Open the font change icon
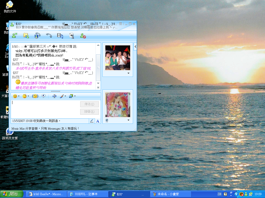 pyautogui.click(x=54, y=96)
